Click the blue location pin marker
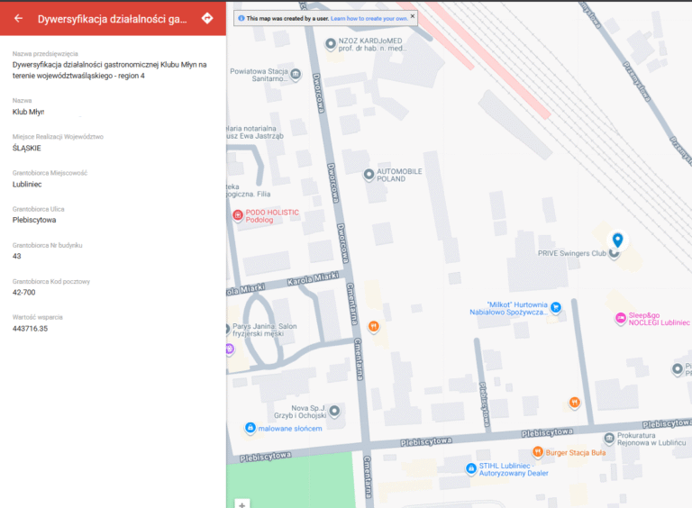 coord(617,240)
